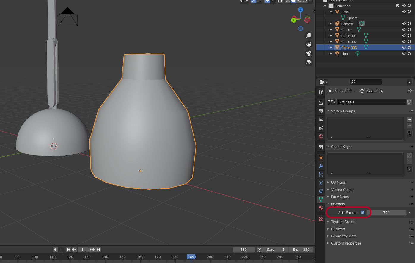The image size is (415, 263).
Task: Open the Object properties tab
Action: pos(321,158)
